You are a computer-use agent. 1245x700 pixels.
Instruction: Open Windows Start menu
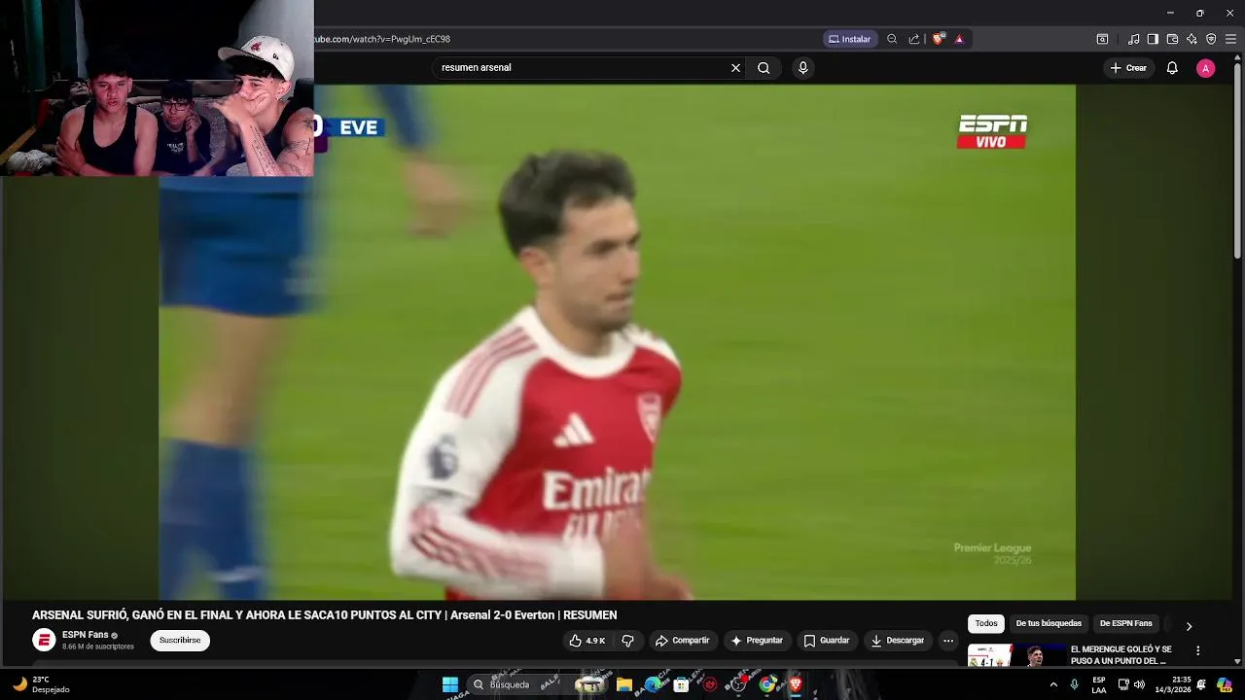click(x=450, y=684)
